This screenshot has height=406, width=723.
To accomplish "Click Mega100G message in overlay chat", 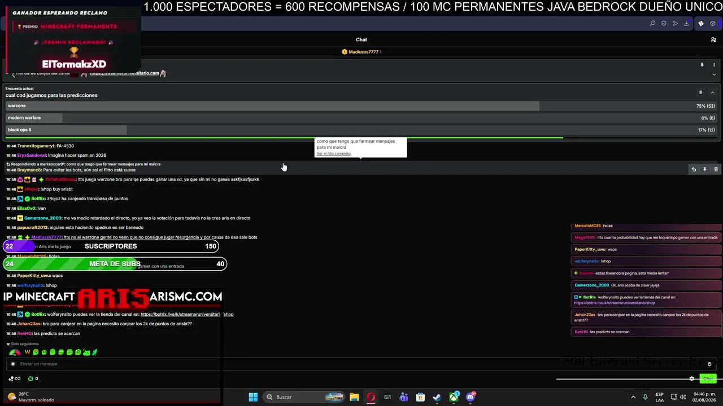I will coord(646,237).
